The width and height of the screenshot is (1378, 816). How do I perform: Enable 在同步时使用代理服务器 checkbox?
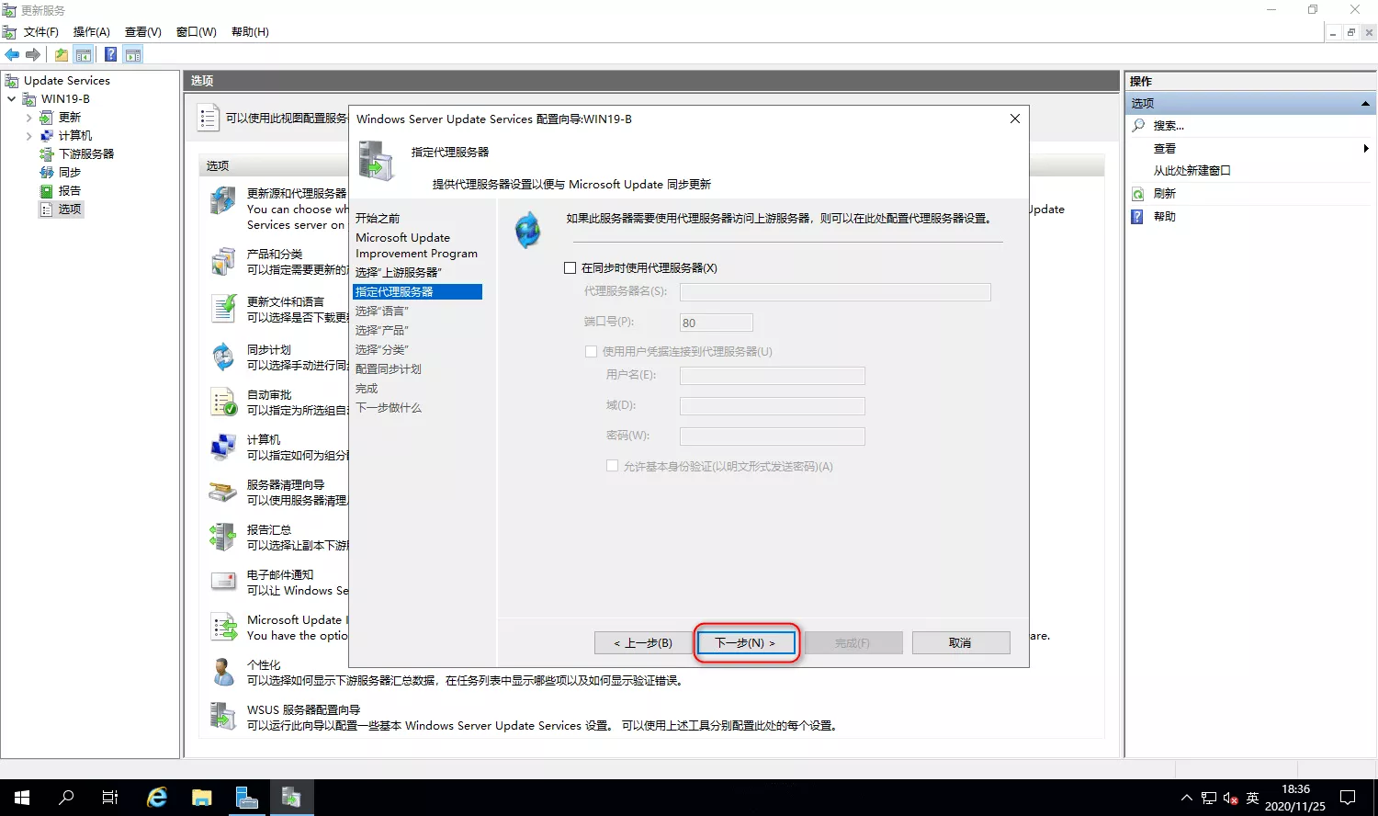pyautogui.click(x=570, y=268)
